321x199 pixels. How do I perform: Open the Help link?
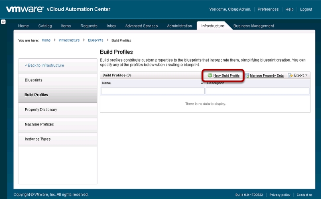click(x=289, y=9)
